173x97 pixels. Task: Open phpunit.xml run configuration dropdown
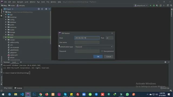pyautogui.click(x=141, y=5)
